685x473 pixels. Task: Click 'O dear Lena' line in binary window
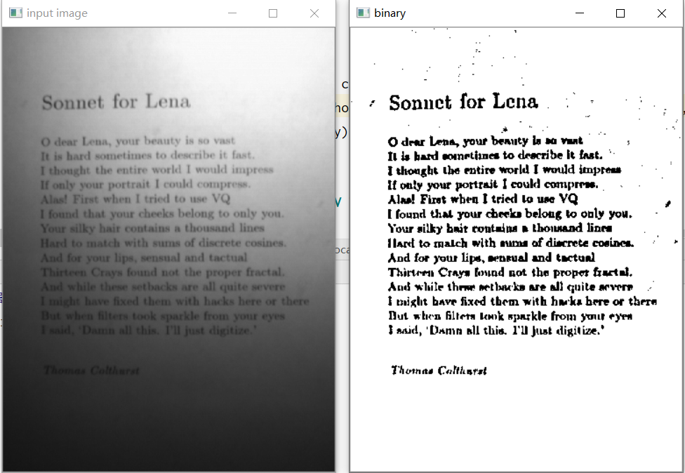click(x=486, y=141)
